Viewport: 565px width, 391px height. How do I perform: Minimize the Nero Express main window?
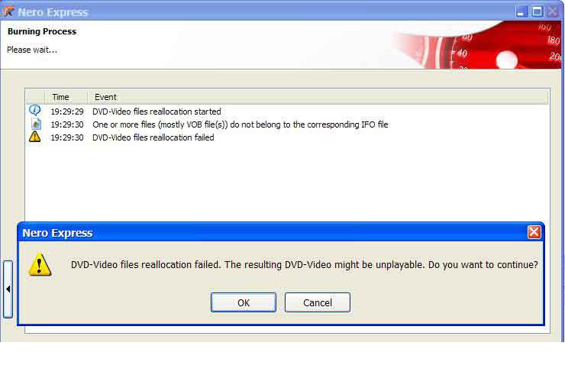click(x=521, y=12)
